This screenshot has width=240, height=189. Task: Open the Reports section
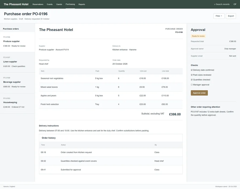[82, 4]
